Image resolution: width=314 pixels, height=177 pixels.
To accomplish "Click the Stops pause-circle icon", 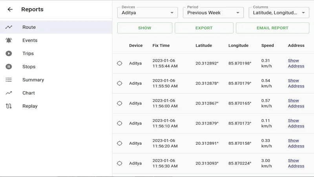I will [9, 66].
